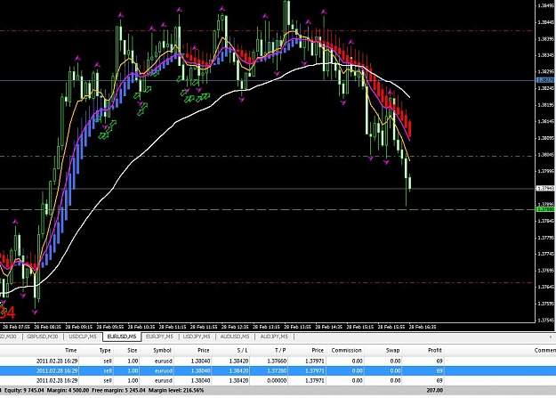Sort orders by the Profit column header

coord(435,350)
